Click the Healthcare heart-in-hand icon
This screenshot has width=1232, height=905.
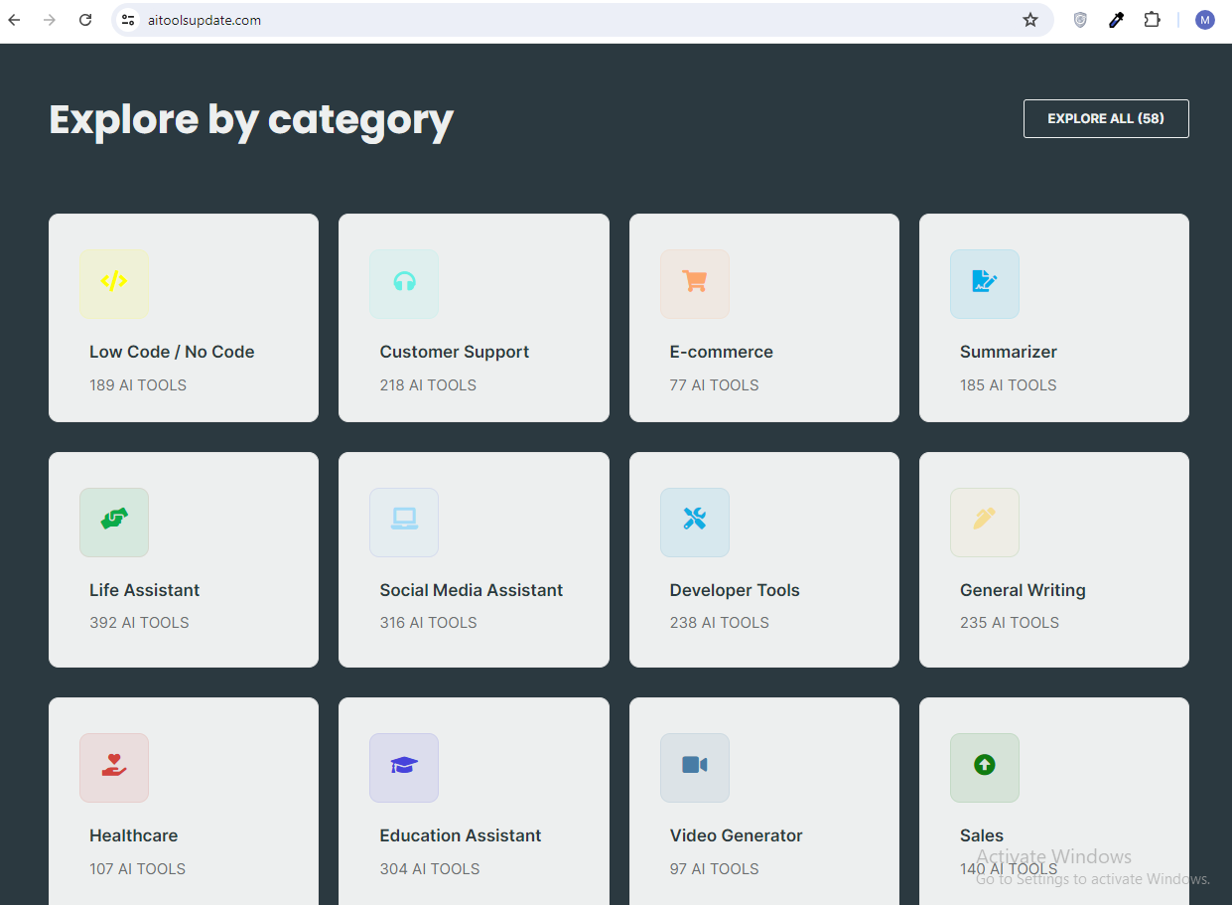(114, 767)
